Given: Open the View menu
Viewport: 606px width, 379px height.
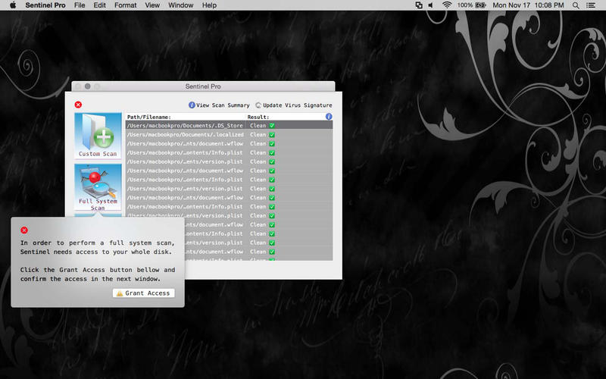Looking at the screenshot, I should (152, 5).
